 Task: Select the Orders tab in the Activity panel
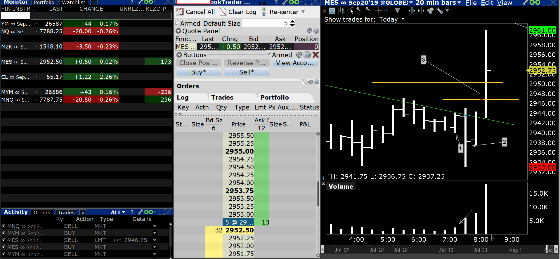tap(42, 213)
